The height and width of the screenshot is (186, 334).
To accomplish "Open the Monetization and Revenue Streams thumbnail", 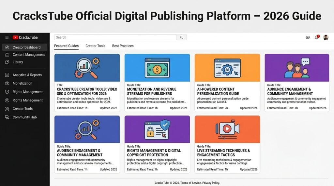I will pyautogui.click(x=157, y=68).
